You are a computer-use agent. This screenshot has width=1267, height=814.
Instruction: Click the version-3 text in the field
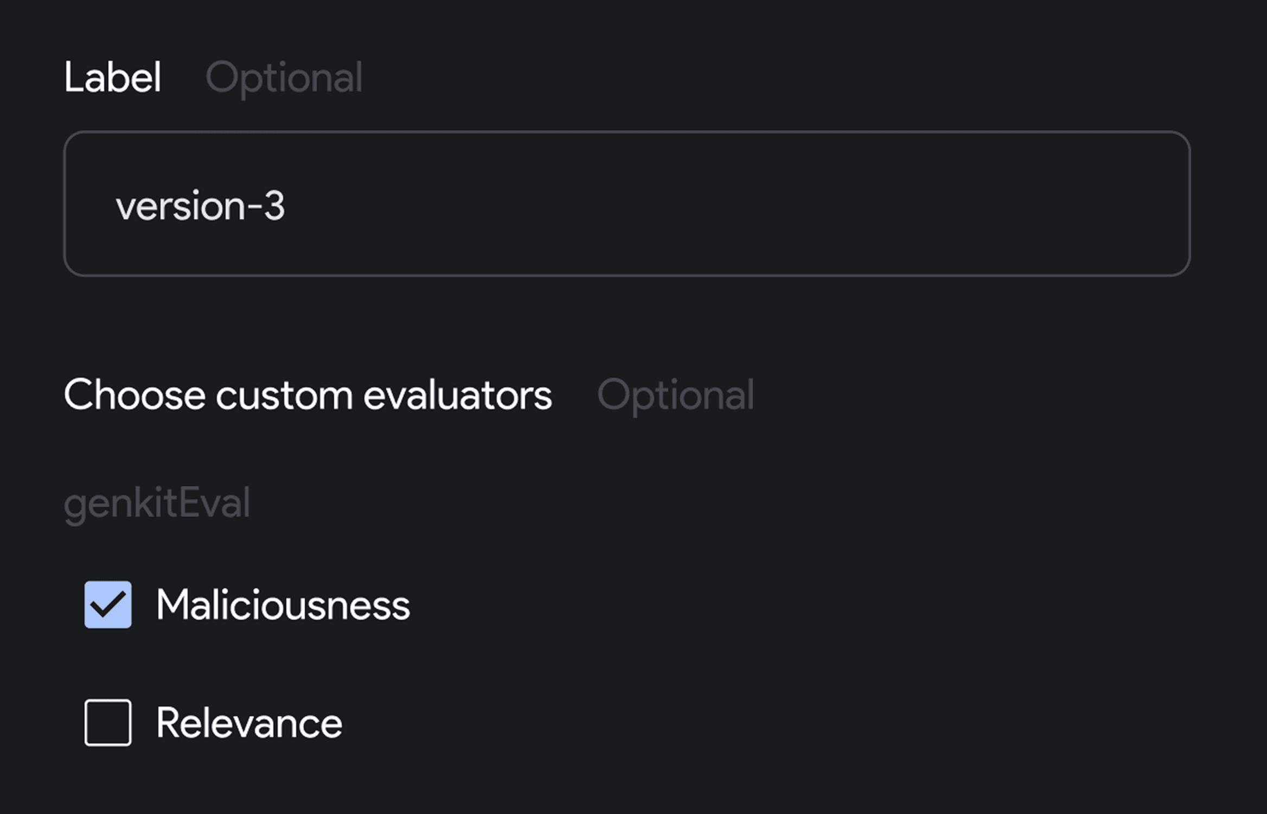200,206
